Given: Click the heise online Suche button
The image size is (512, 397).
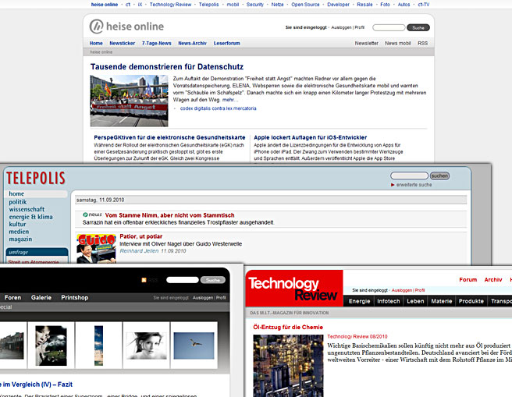Looking at the screenshot, I should tap(418, 28).
